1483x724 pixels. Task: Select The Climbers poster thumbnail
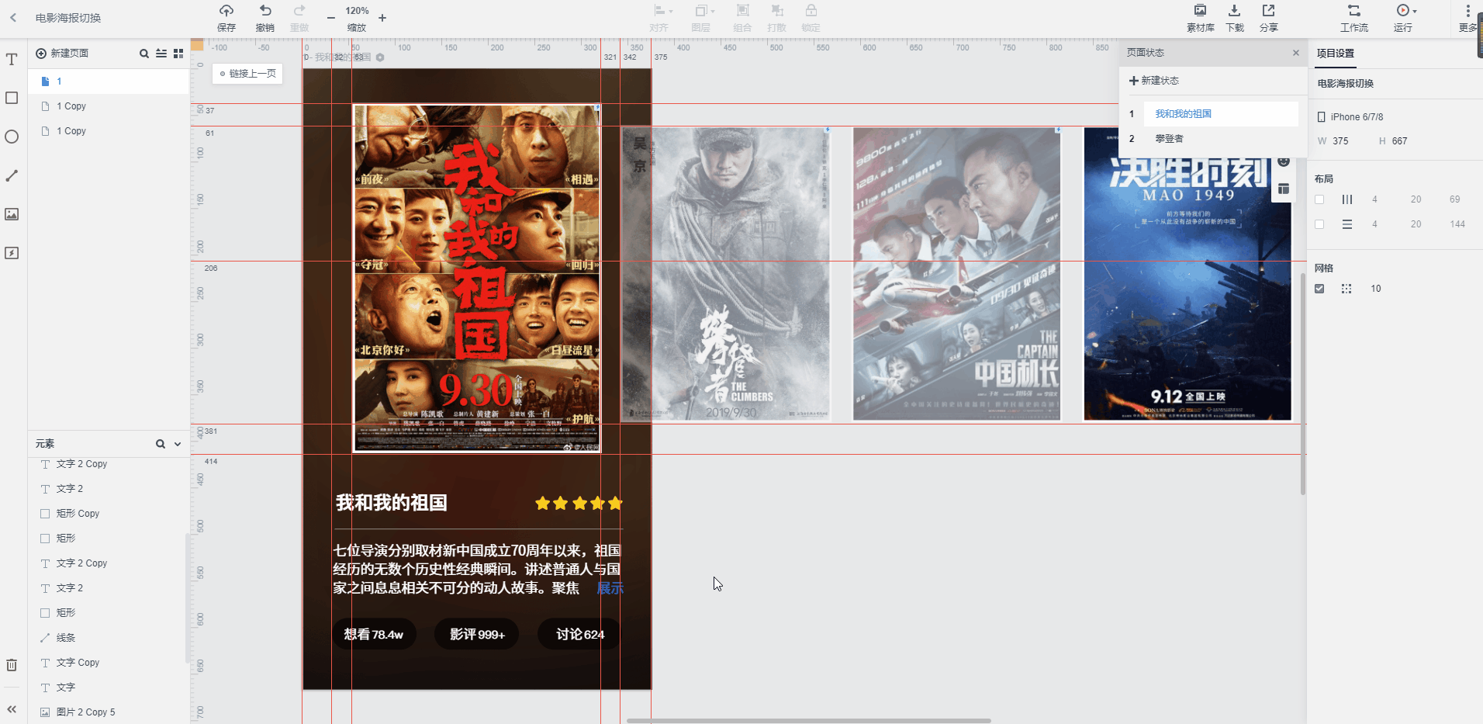point(726,274)
